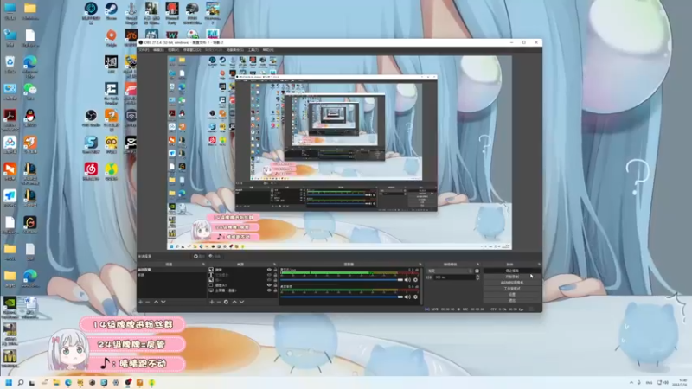Click the source Filters button above the docks
692x389 pixels.
[x=215, y=256]
